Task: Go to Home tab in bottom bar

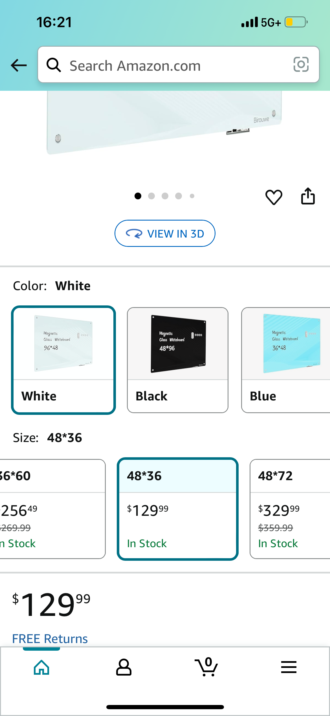Action: pyautogui.click(x=41, y=667)
